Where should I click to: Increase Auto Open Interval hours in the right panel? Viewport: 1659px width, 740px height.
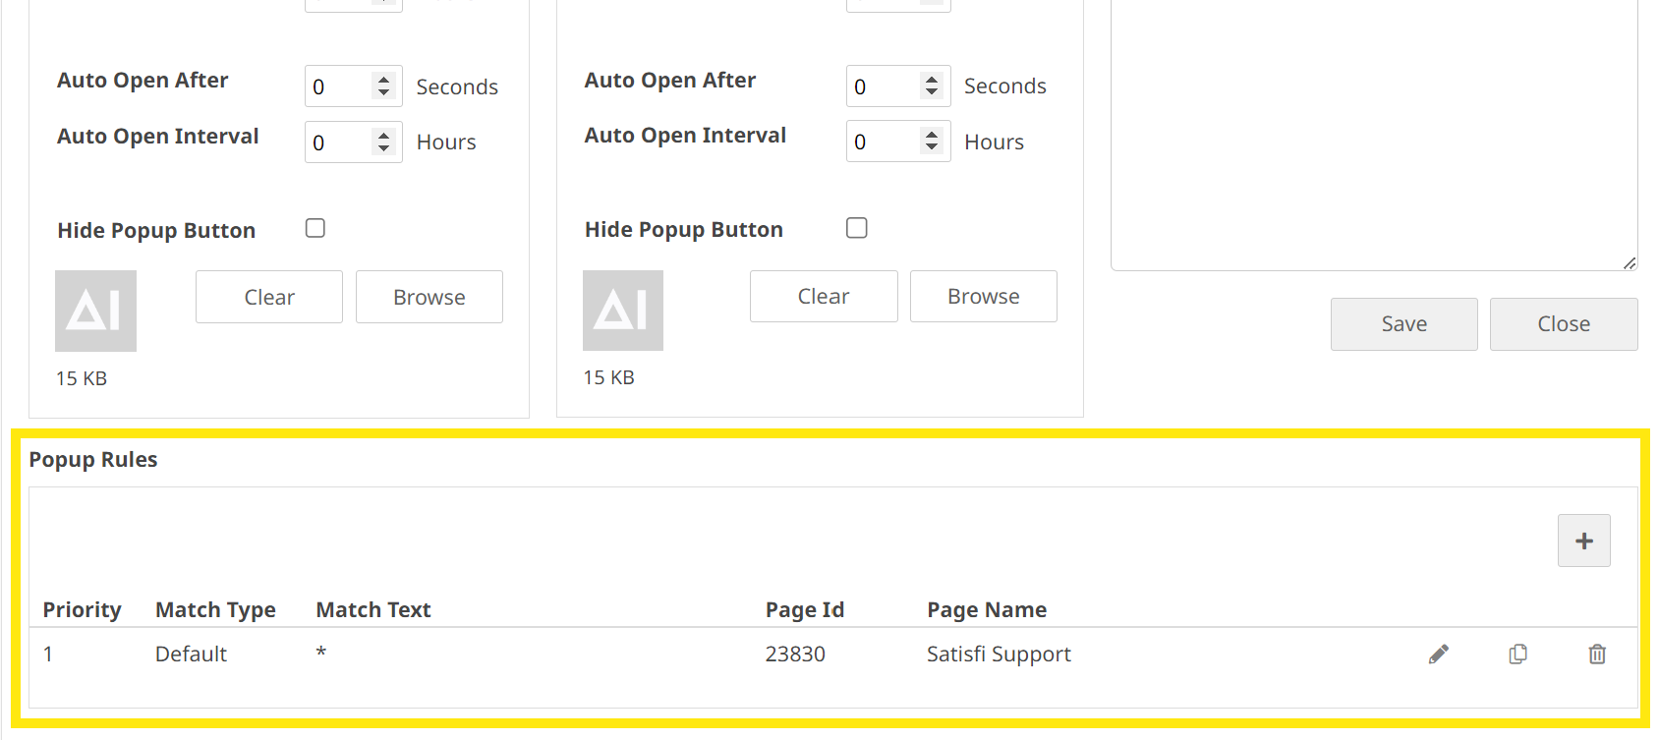pos(931,135)
